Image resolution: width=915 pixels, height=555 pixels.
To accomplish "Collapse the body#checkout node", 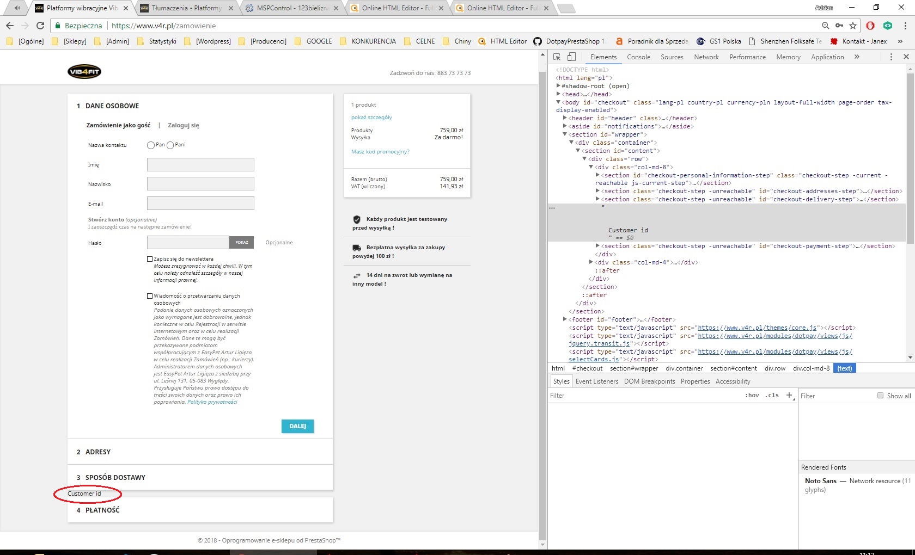I will (x=559, y=102).
